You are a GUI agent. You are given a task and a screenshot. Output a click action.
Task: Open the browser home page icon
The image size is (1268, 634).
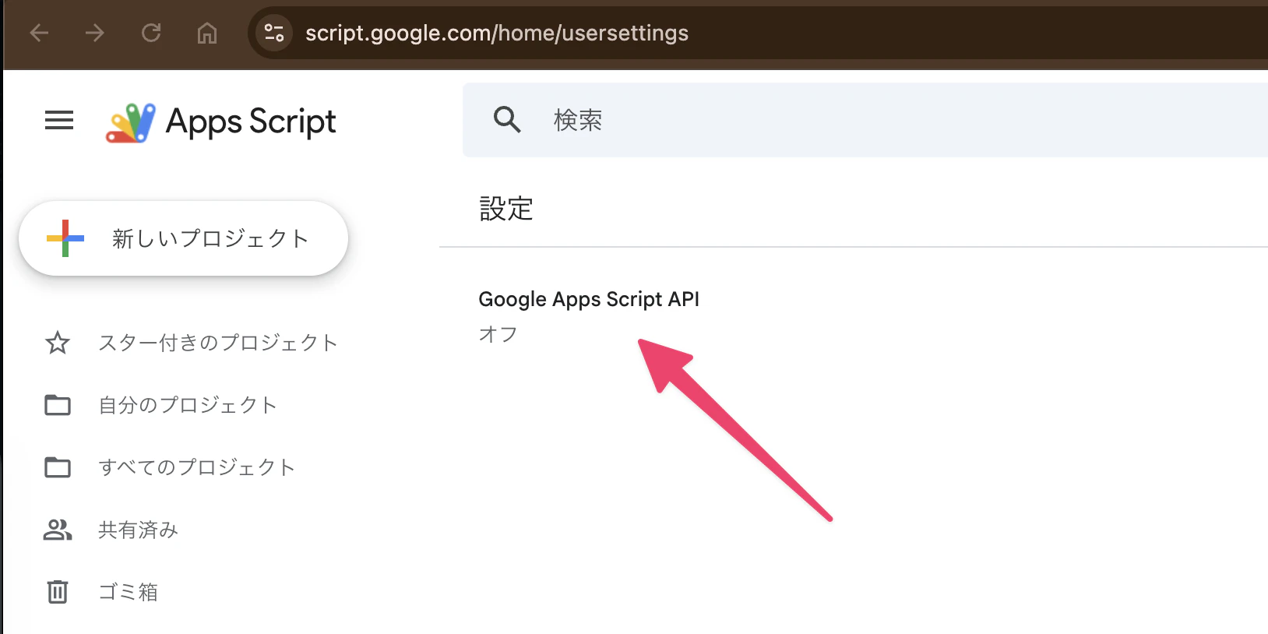click(x=207, y=33)
